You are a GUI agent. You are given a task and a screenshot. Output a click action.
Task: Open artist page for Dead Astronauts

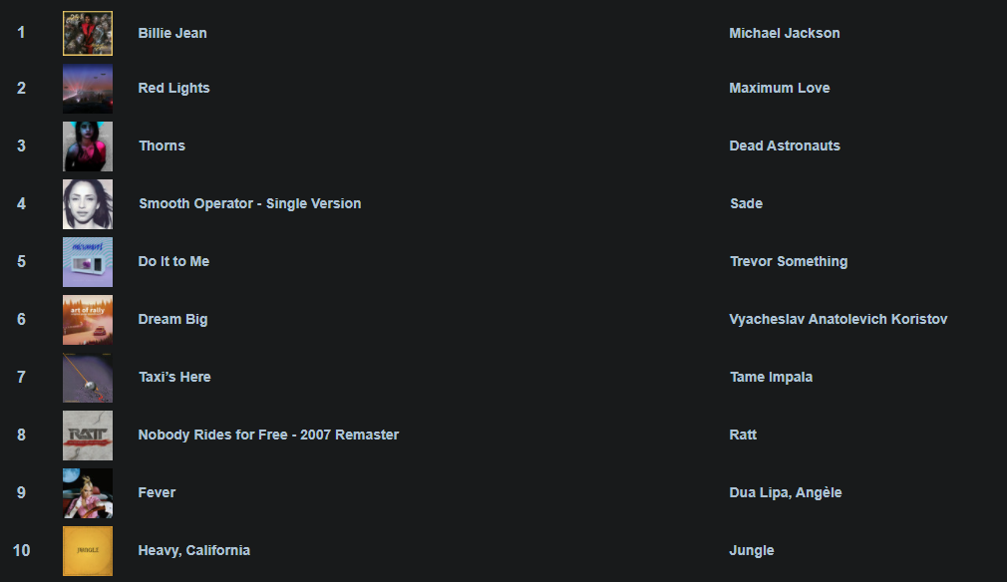click(x=784, y=146)
